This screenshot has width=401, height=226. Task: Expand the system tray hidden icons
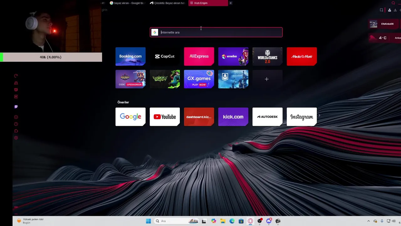tap(368, 221)
